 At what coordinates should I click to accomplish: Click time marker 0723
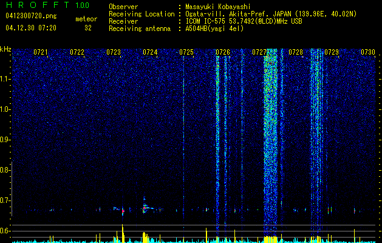pyautogui.click(x=114, y=52)
